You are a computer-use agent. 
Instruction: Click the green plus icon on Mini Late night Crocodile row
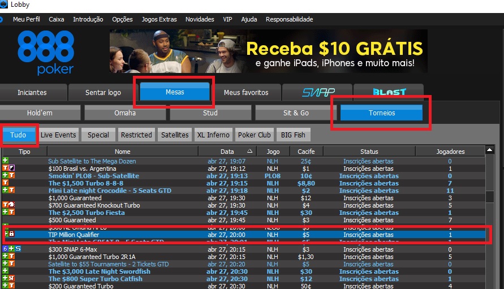pos(5,190)
